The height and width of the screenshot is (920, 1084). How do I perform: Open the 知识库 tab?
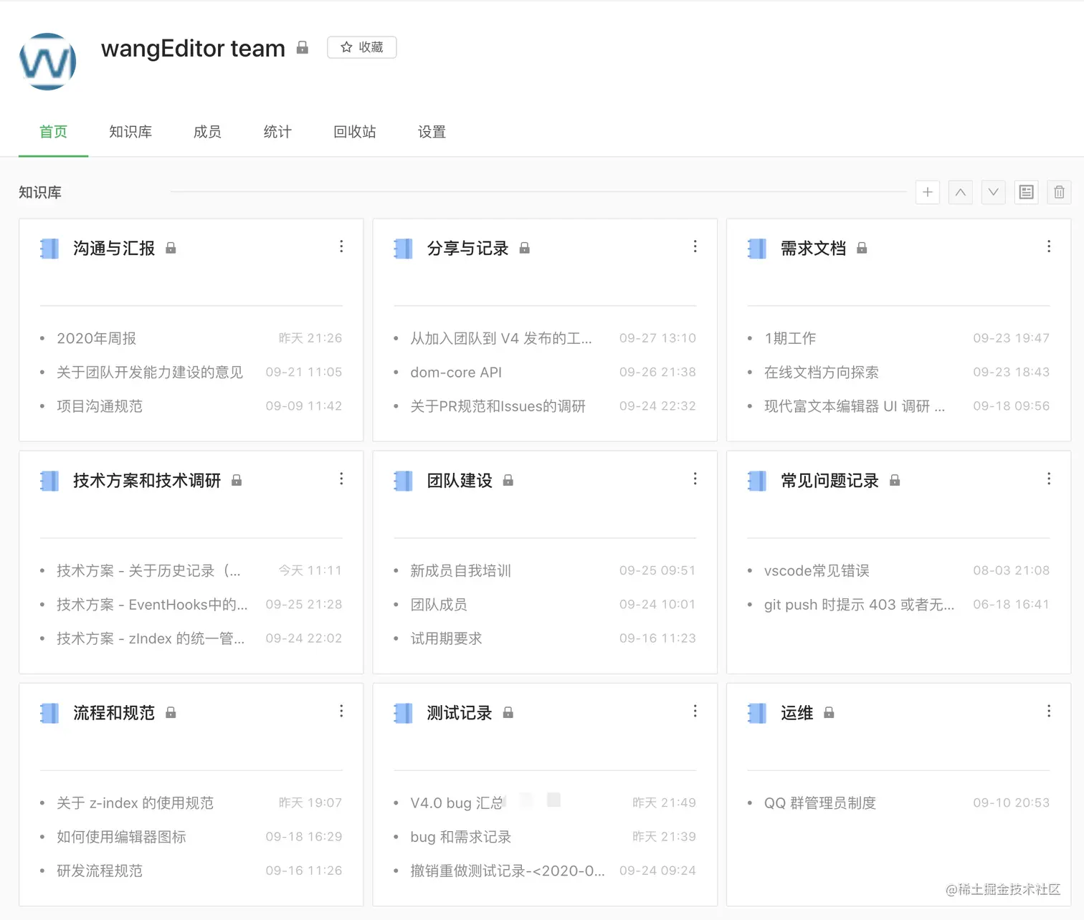(130, 132)
